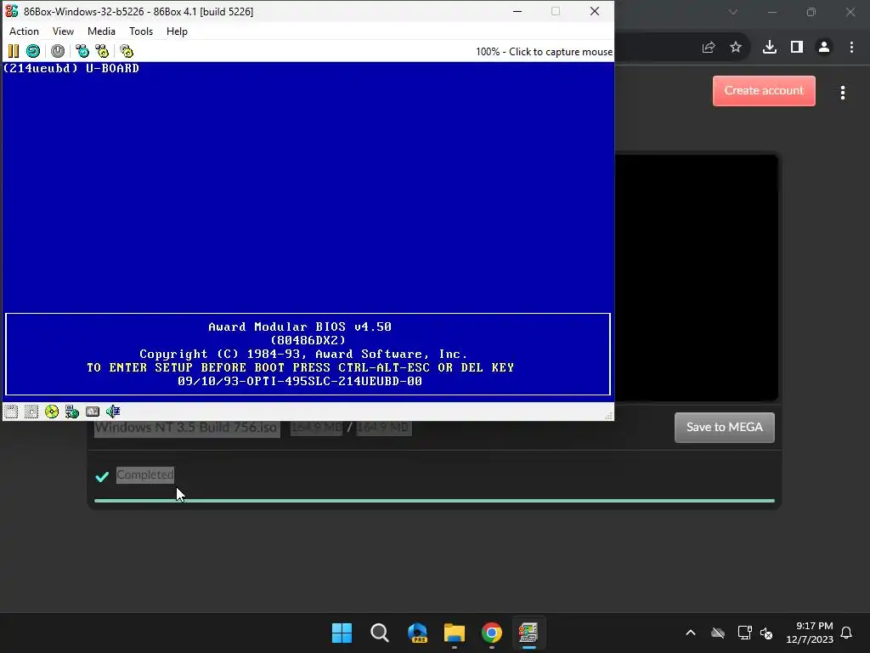The image size is (870, 653).
Task: Open 86Box settings gear icon
Action: click(x=127, y=51)
